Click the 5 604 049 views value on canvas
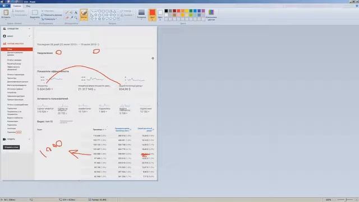 click(x=44, y=89)
